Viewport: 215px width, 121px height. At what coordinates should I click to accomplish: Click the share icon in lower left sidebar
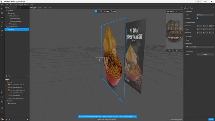pyautogui.click(x=2, y=97)
